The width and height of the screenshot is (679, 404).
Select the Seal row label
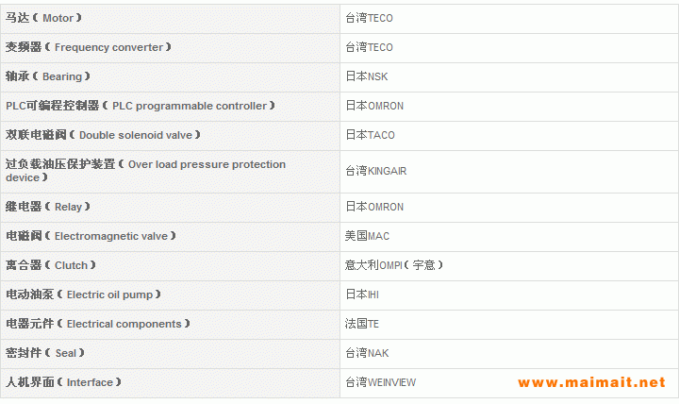(x=45, y=353)
